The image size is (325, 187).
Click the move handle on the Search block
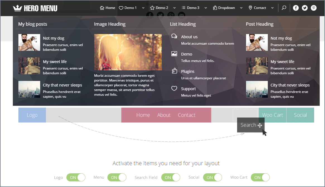[x=260, y=125]
